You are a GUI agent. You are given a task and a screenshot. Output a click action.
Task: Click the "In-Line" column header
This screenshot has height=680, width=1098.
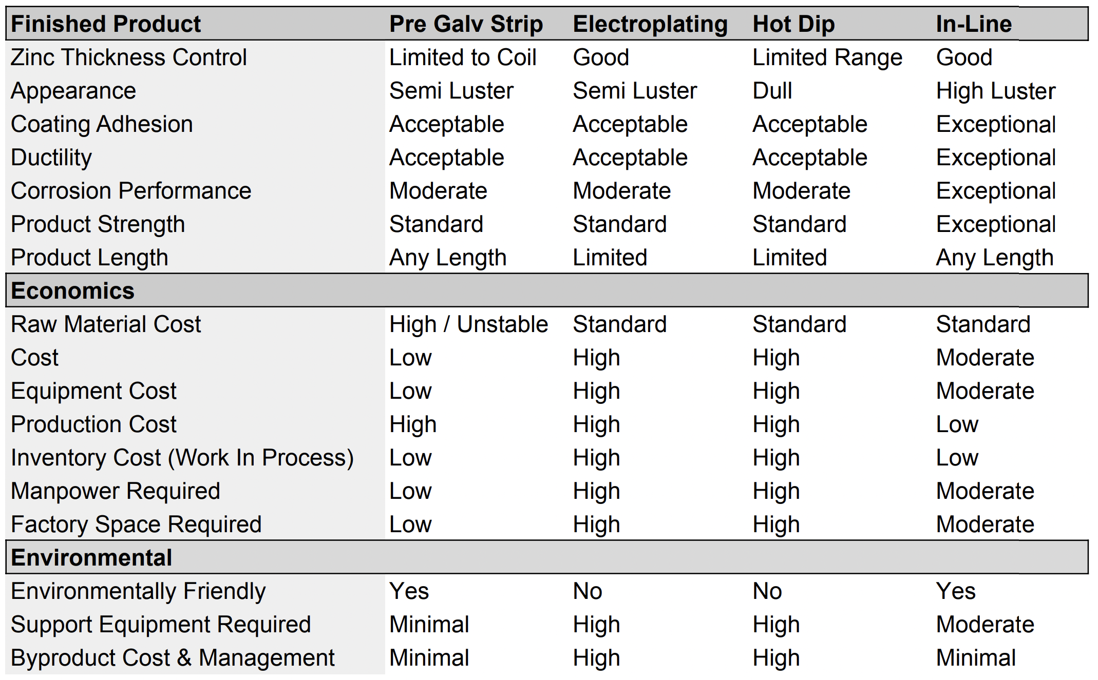click(x=974, y=24)
